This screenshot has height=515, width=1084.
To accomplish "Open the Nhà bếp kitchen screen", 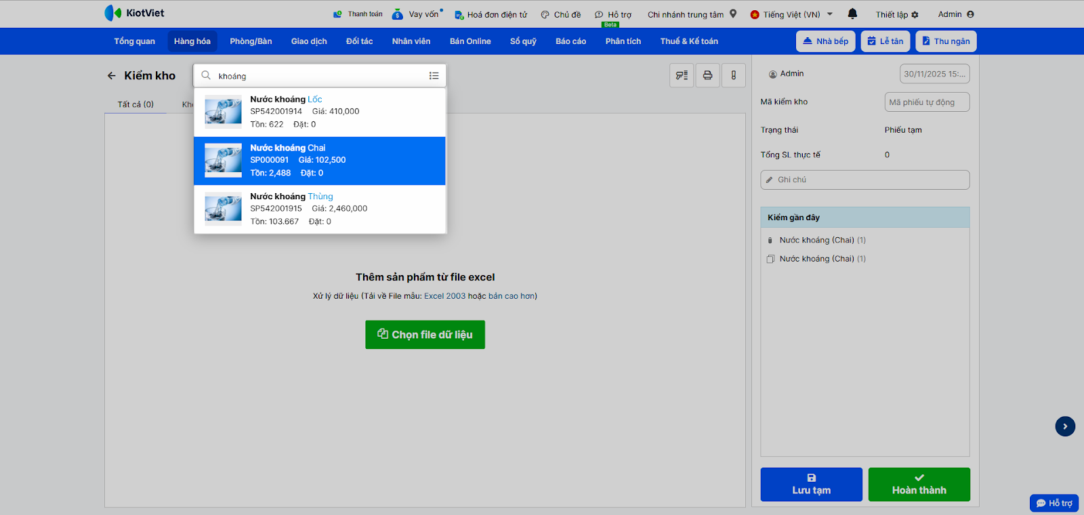I will (x=826, y=41).
